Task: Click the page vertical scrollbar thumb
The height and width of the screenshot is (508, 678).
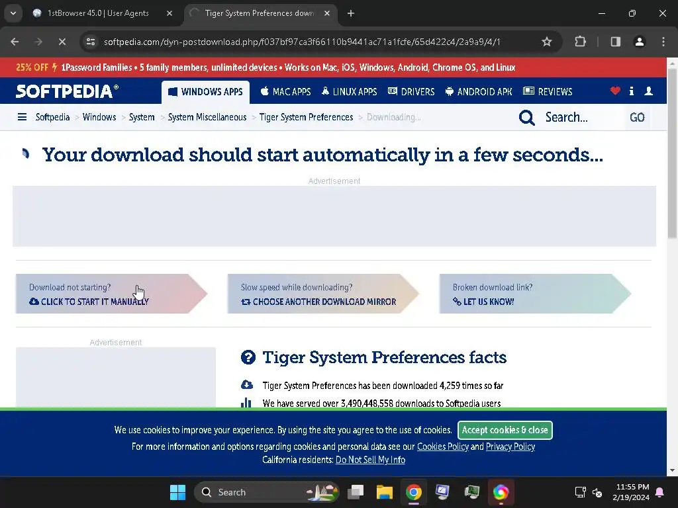Action: pyautogui.click(x=672, y=153)
